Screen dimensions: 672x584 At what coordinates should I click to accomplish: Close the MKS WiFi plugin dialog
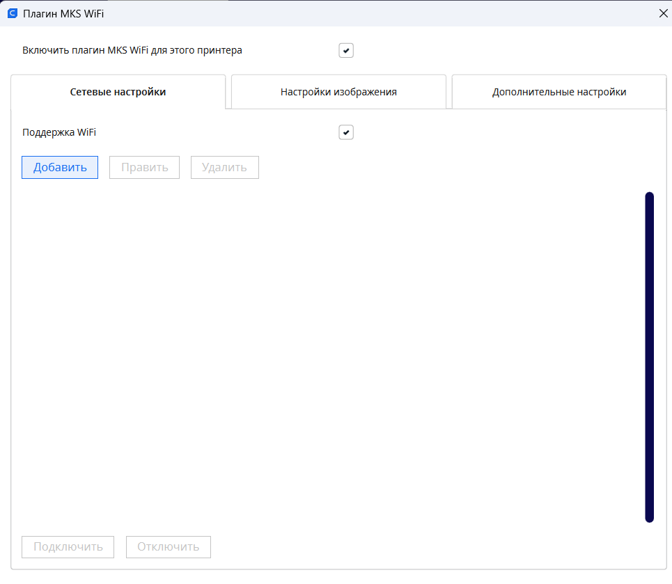(x=663, y=13)
